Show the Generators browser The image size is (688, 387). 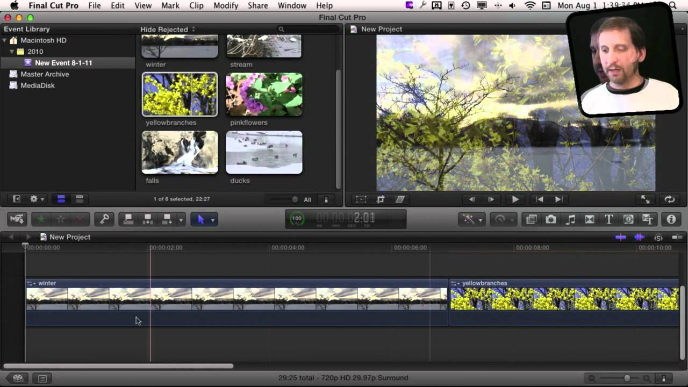628,219
